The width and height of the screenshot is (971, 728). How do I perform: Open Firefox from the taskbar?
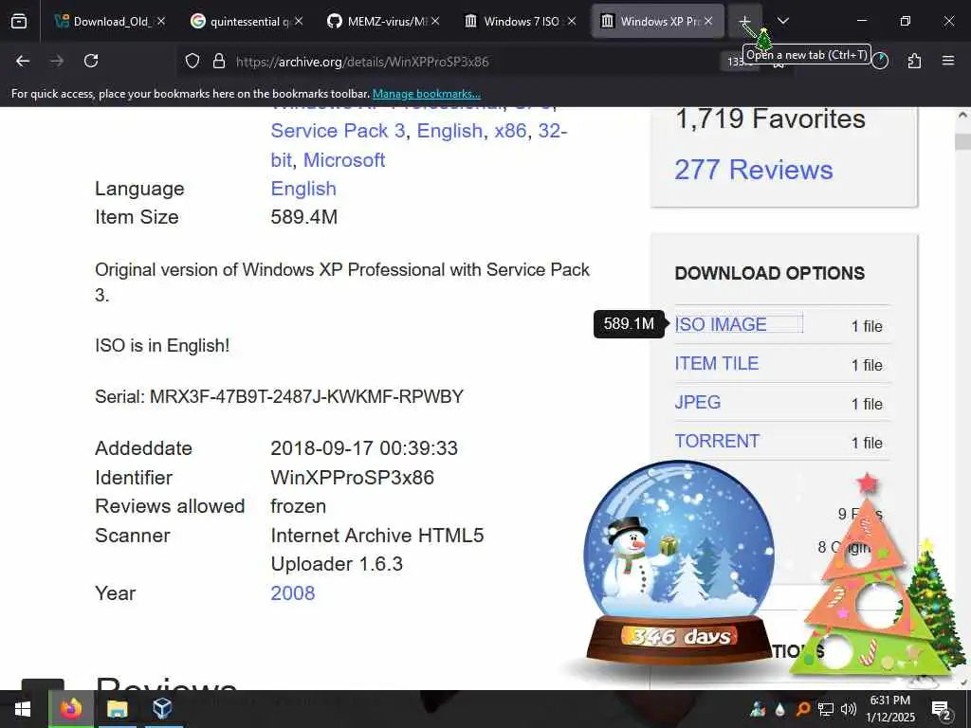point(70,709)
